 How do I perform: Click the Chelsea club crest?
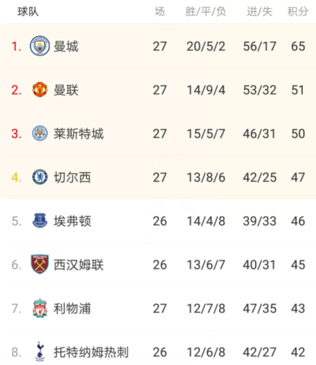[40, 177]
